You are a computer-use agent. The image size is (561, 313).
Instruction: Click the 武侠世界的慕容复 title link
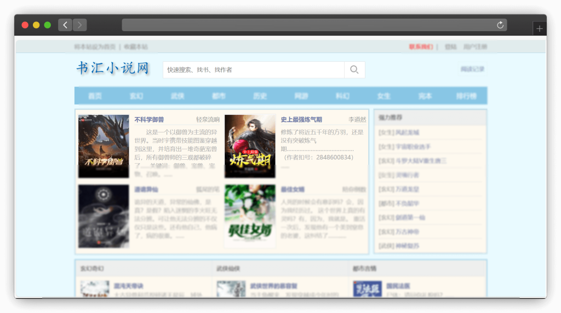pos(274,286)
